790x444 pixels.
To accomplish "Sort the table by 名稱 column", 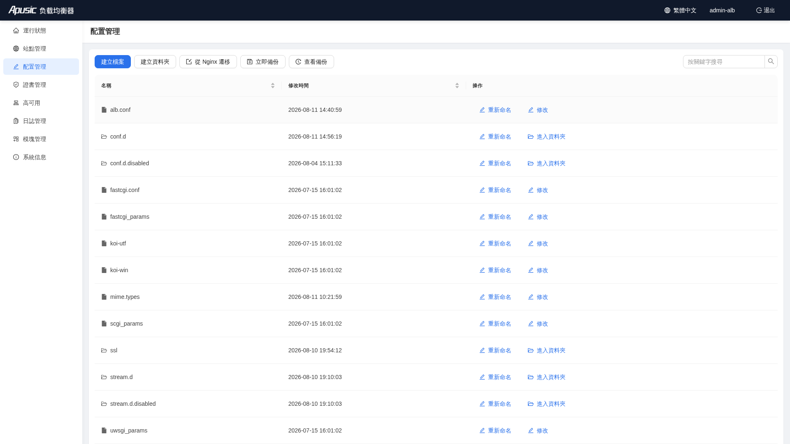I will [x=272, y=86].
